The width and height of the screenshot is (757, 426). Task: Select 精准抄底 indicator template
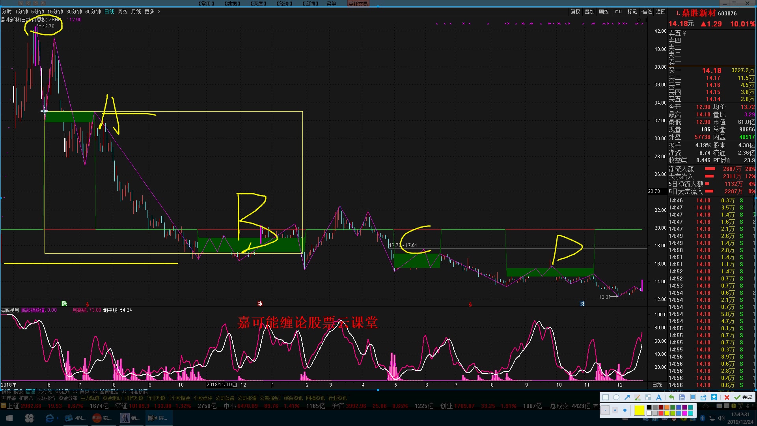click(x=138, y=391)
